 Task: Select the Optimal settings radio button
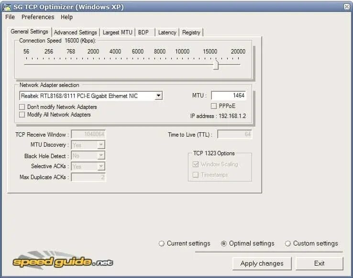coord(223,244)
